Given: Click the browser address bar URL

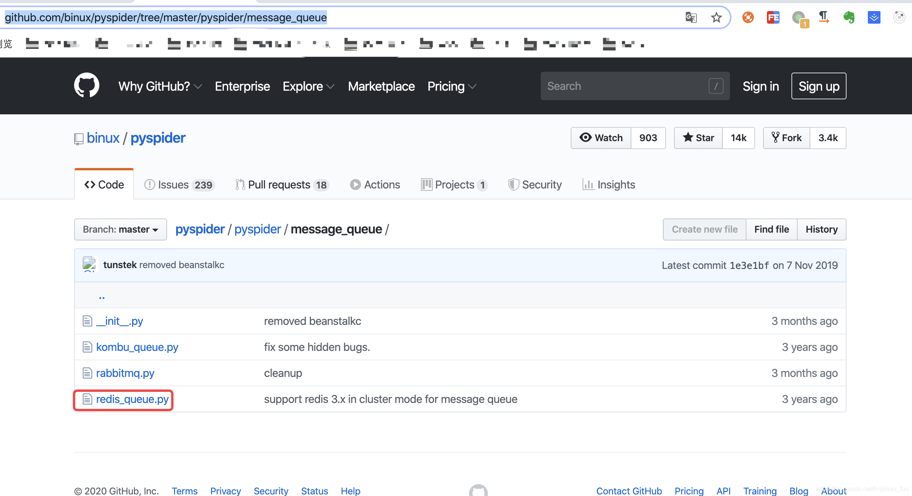Looking at the screenshot, I should pyautogui.click(x=166, y=17).
